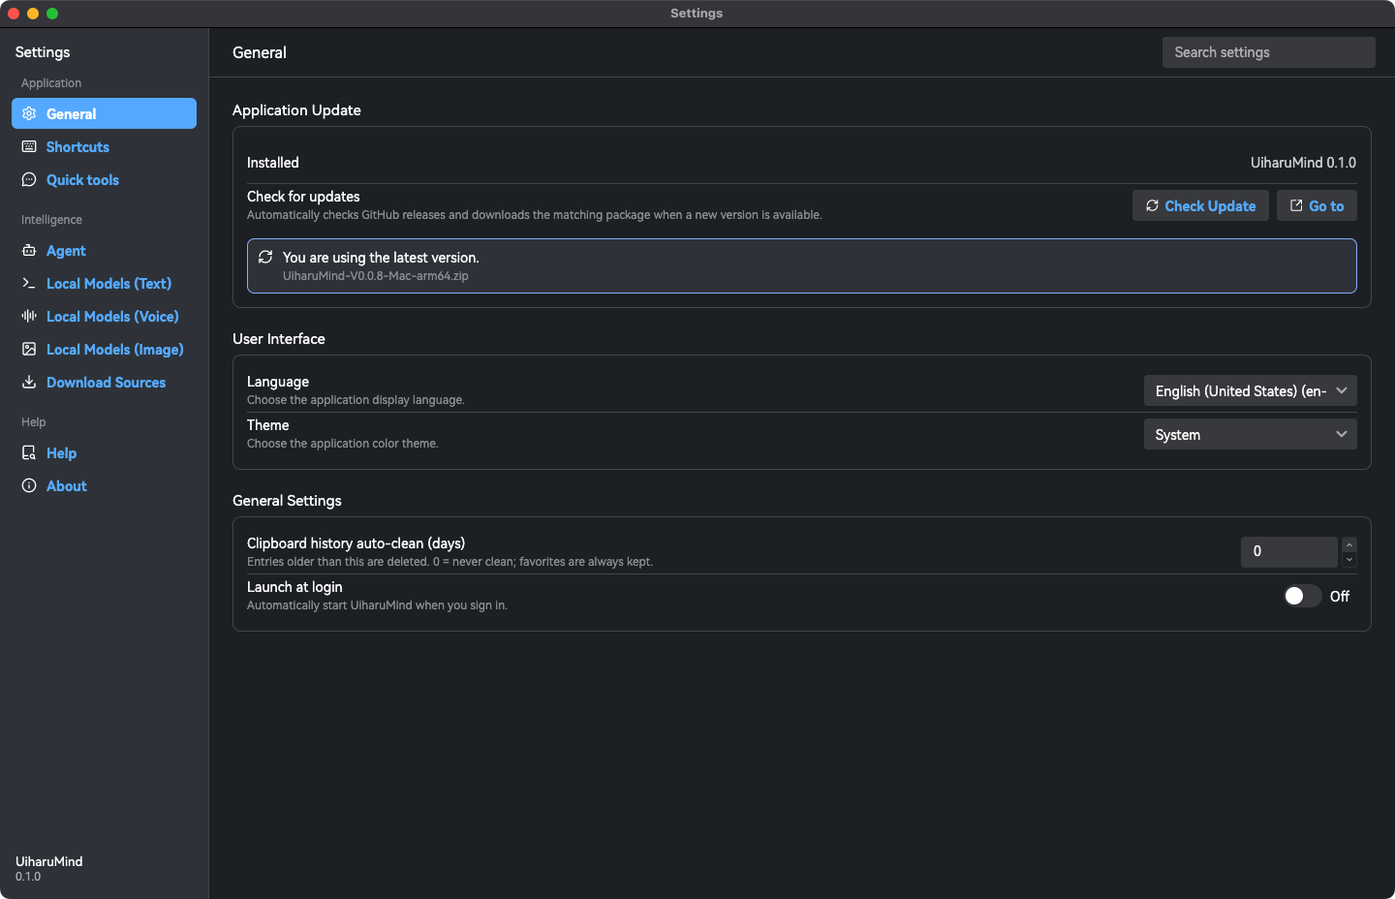Screen dimensions: 1395x899
Task: Click the Quick tools chat bubble icon
Action: coord(29,179)
